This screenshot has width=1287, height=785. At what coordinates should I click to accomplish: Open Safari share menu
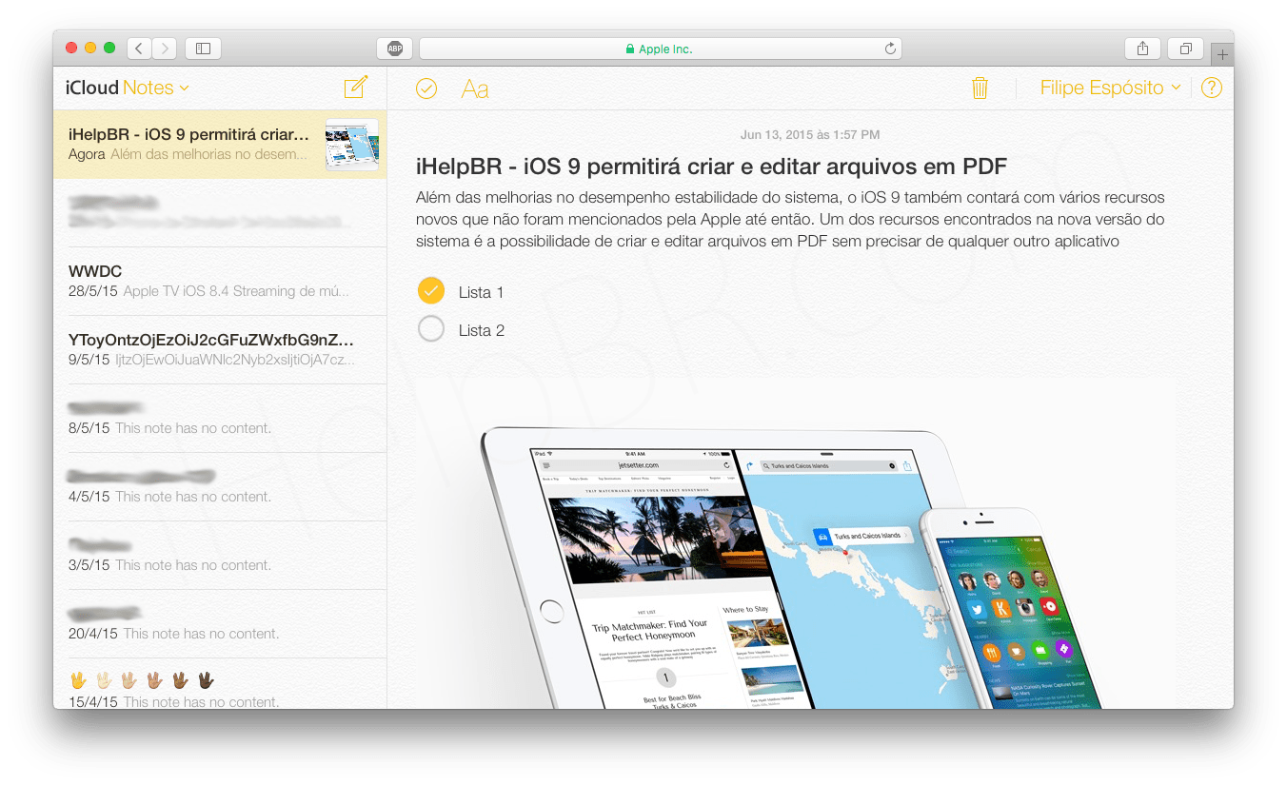click(1142, 49)
